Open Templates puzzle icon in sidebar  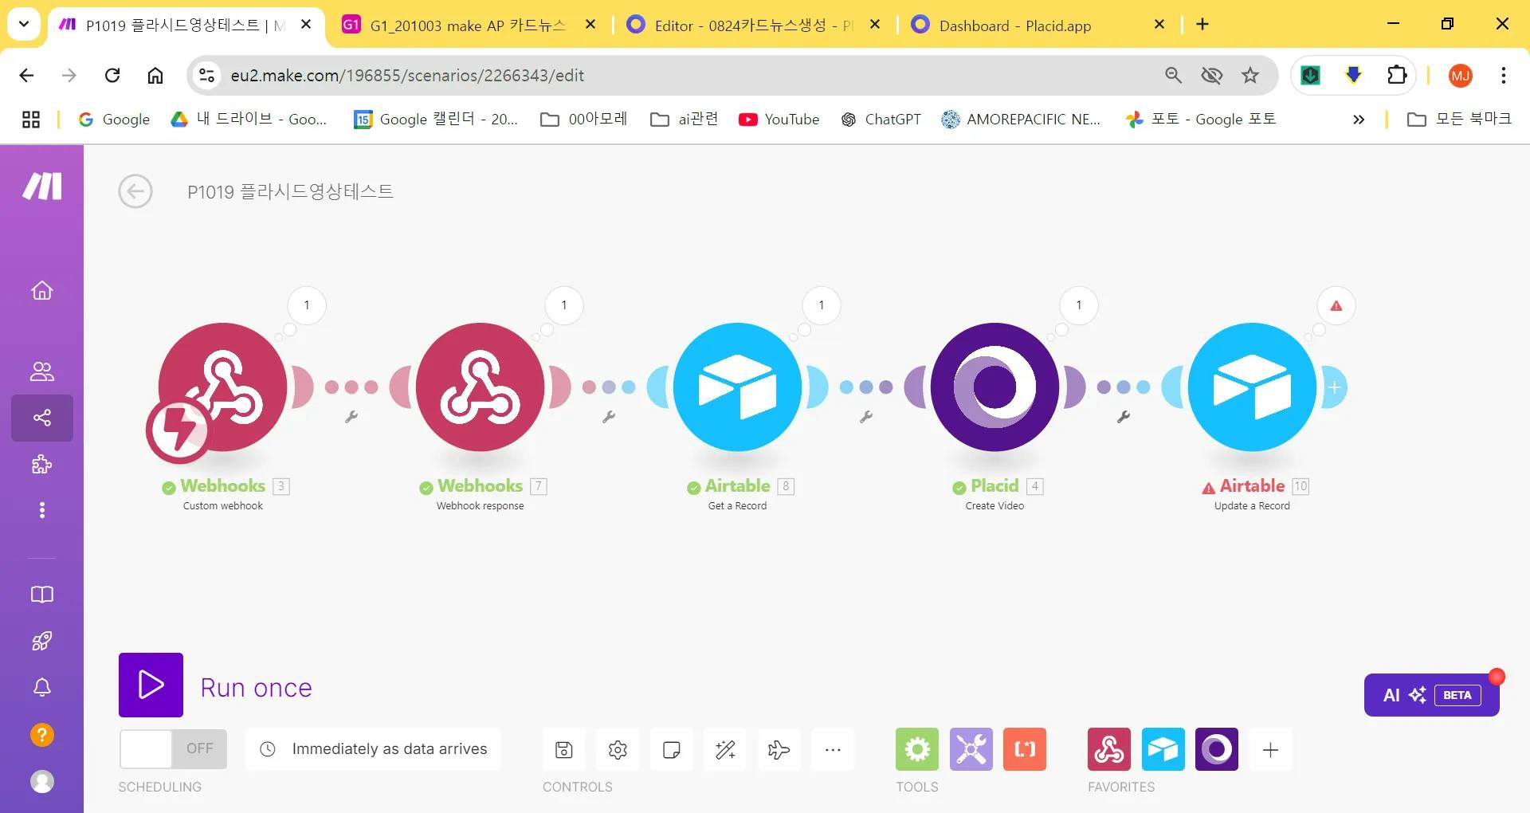click(42, 464)
